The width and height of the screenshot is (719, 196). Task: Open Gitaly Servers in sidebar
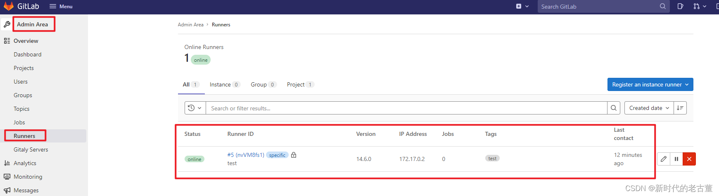pyautogui.click(x=31, y=149)
